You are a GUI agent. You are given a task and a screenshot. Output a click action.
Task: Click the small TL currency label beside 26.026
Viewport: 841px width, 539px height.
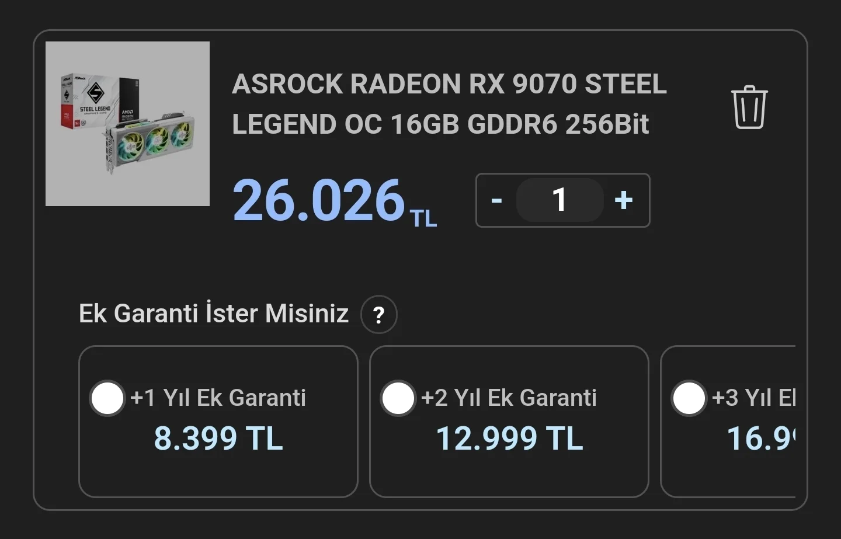point(424,219)
